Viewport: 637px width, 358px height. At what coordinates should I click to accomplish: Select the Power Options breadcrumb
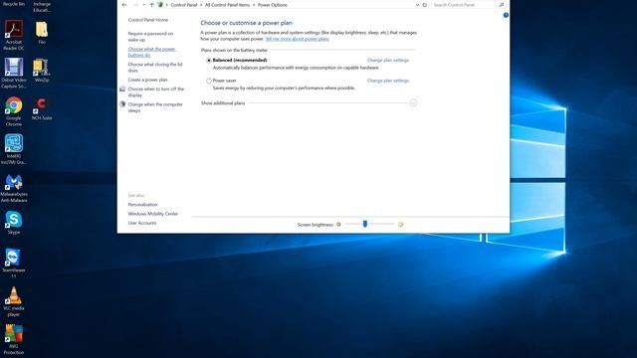click(272, 5)
